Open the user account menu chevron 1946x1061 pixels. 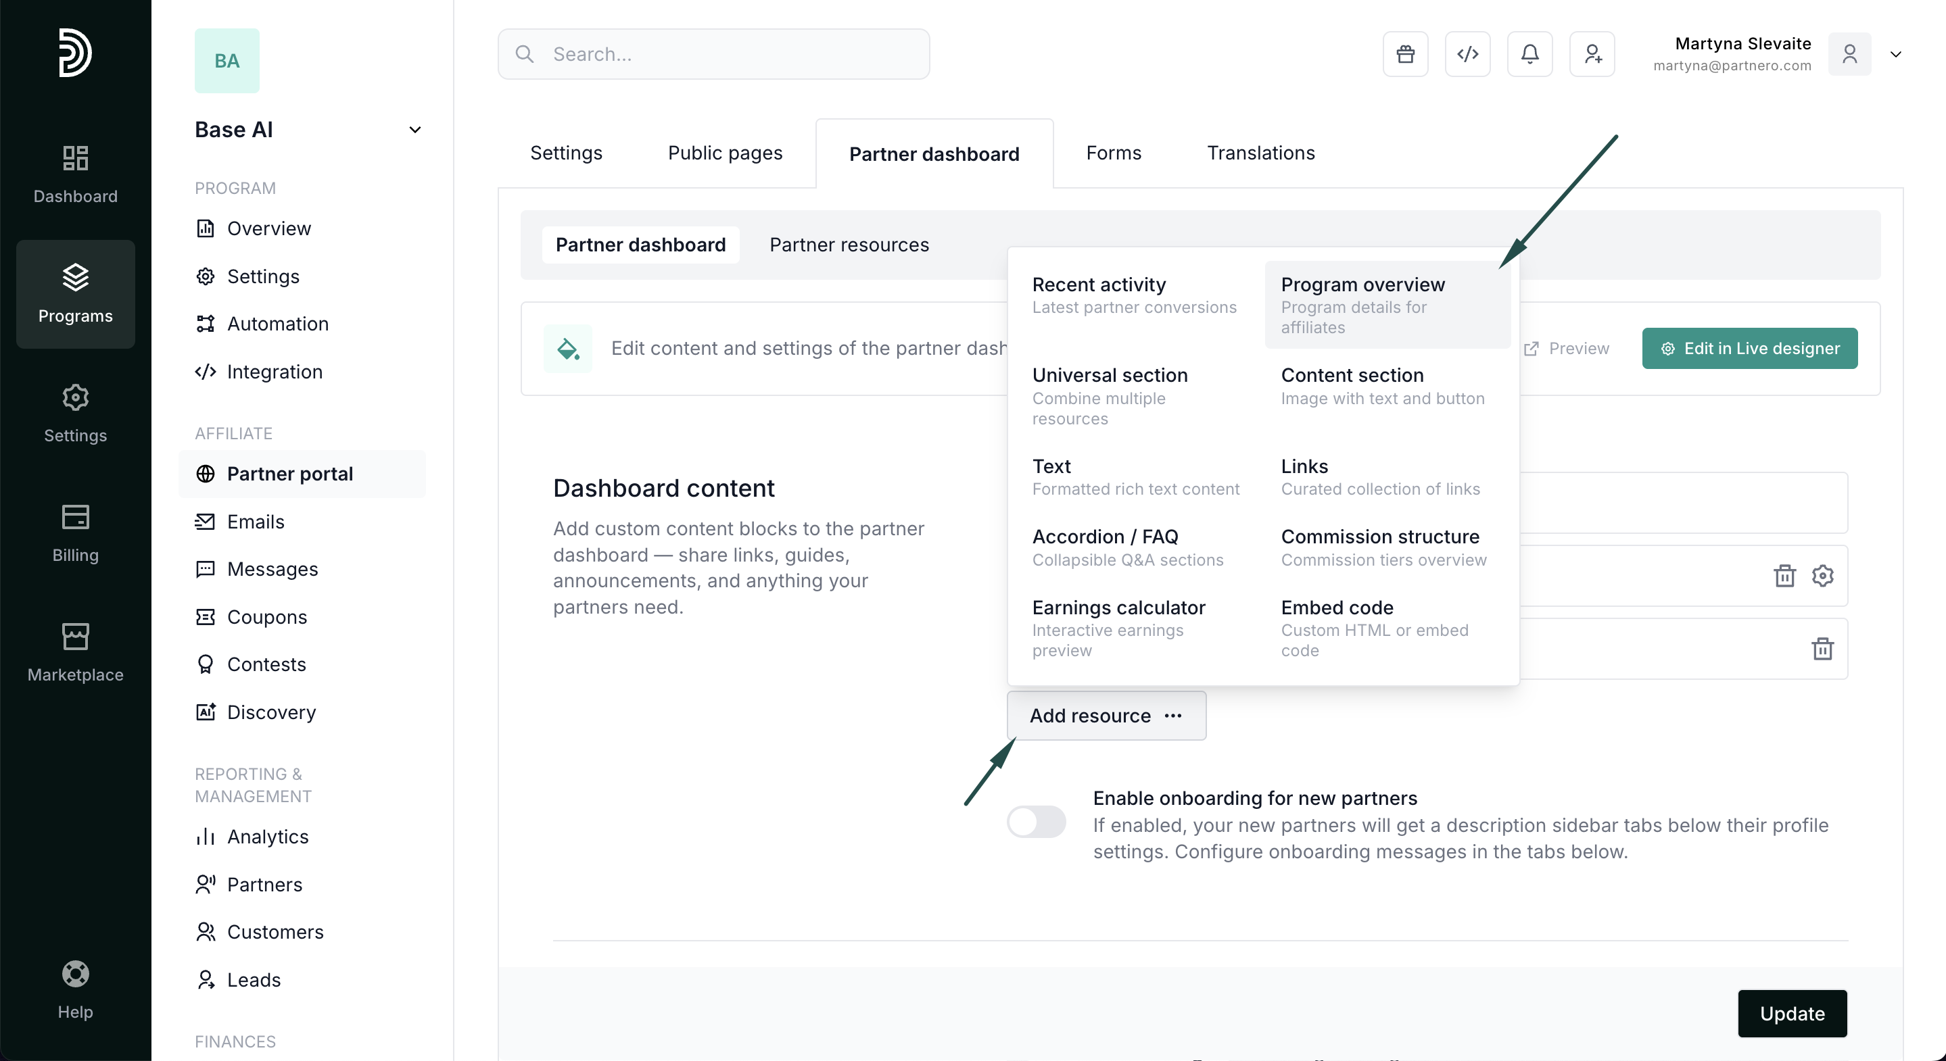coord(1895,54)
